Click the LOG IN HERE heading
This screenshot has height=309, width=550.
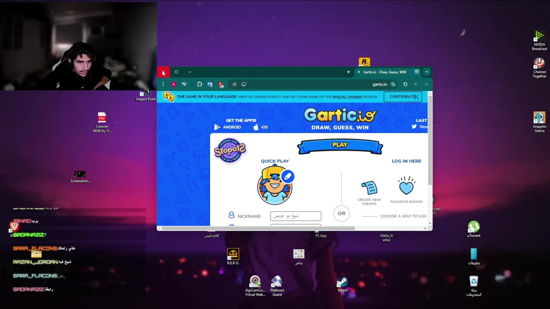(406, 161)
